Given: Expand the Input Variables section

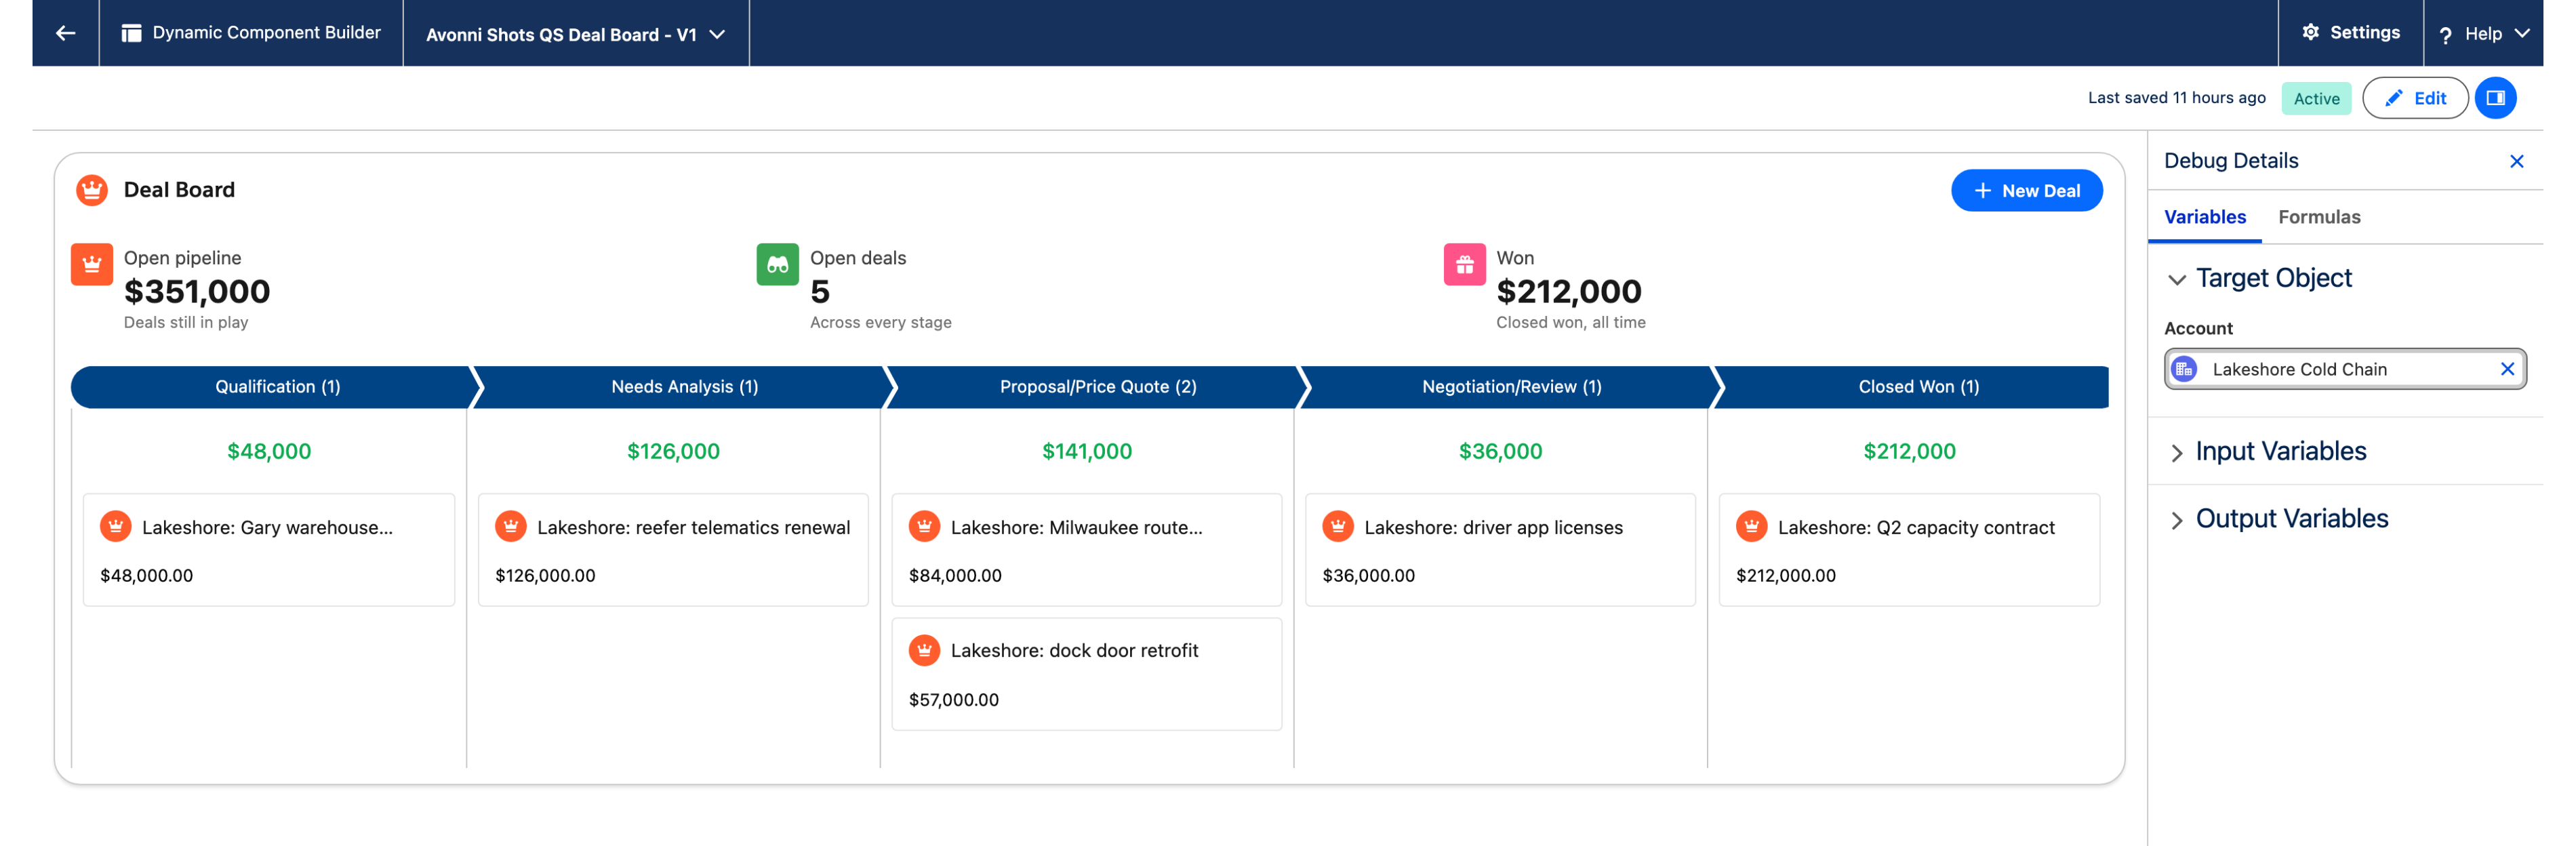Looking at the screenshot, I should click(x=2176, y=452).
